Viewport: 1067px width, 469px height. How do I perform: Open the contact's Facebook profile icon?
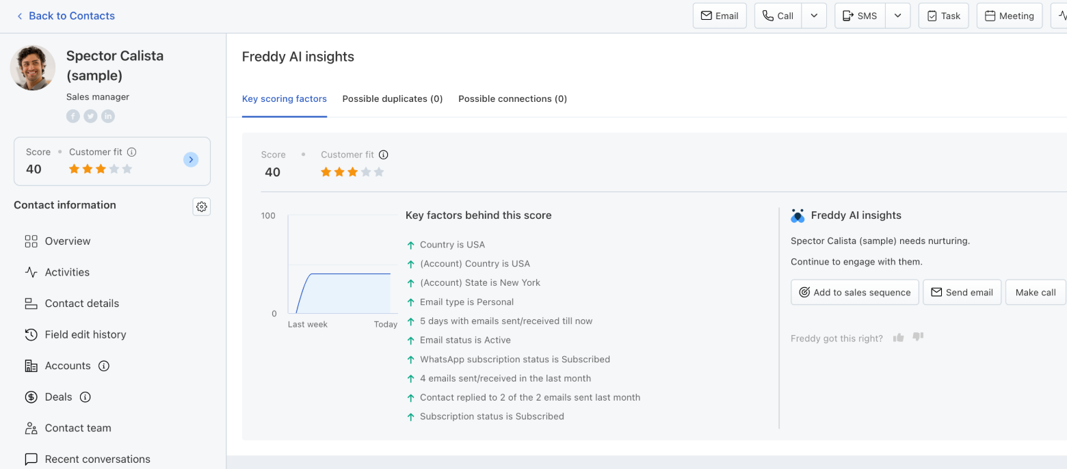[x=73, y=116]
